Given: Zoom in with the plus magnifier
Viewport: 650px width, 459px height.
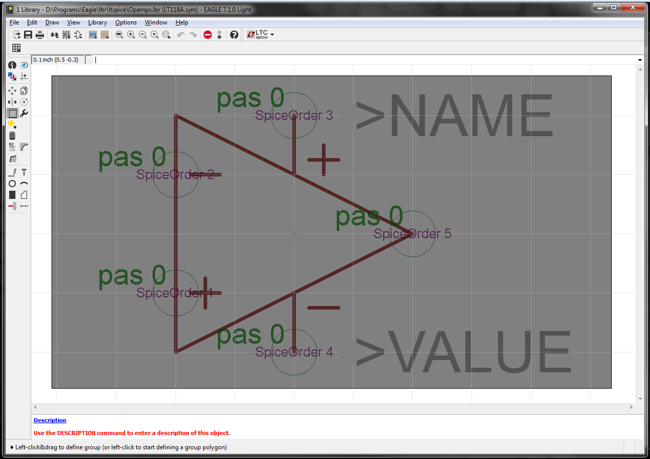Looking at the screenshot, I should click(x=131, y=35).
